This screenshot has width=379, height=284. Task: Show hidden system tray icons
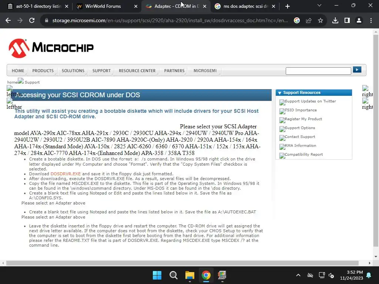click(298, 275)
